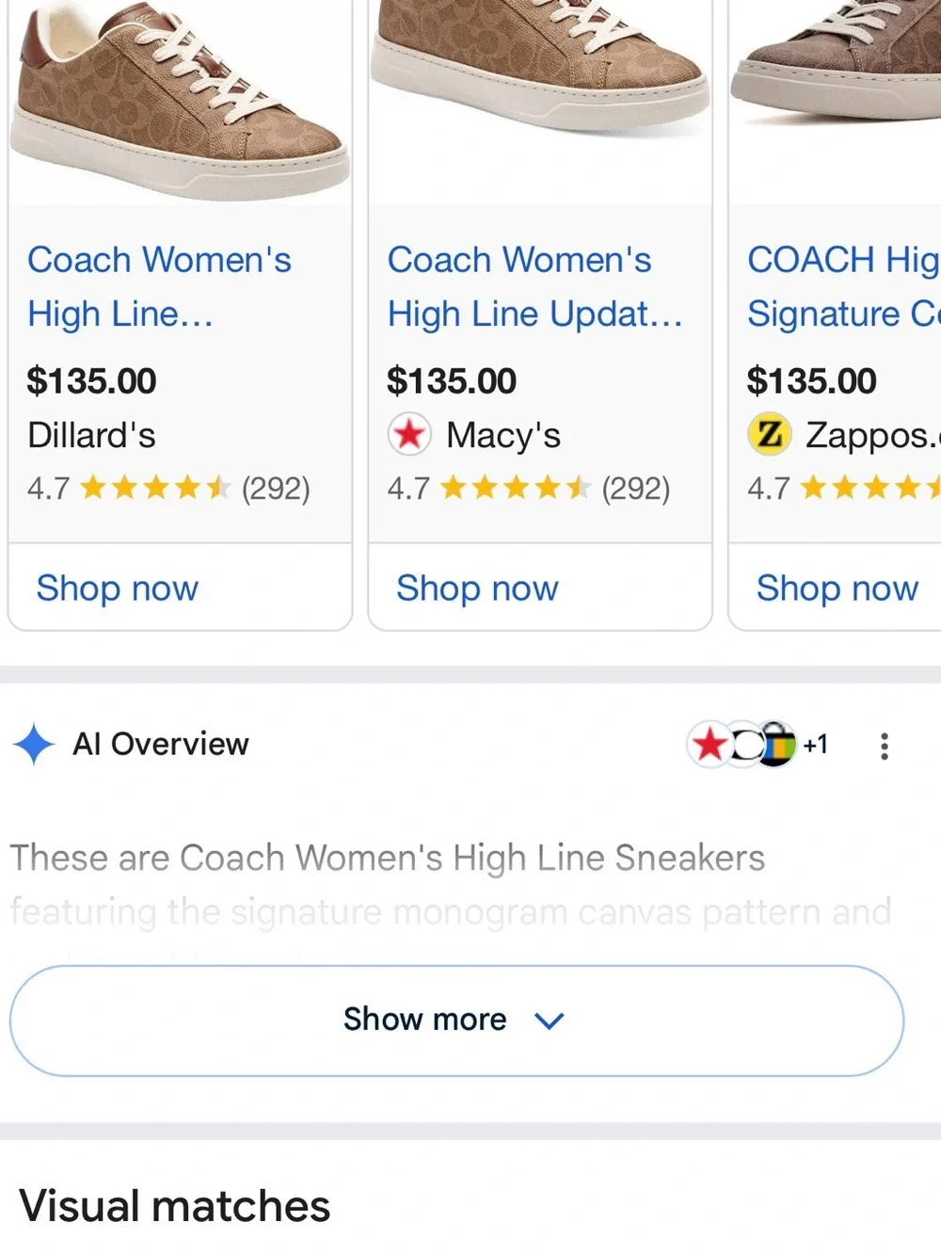
Task: Tap the yellow Zappos Z logo
Action: click(769, 434)
